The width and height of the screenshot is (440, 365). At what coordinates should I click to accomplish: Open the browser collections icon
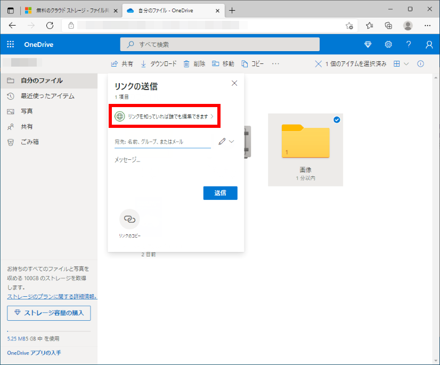(x=388, y=26)
